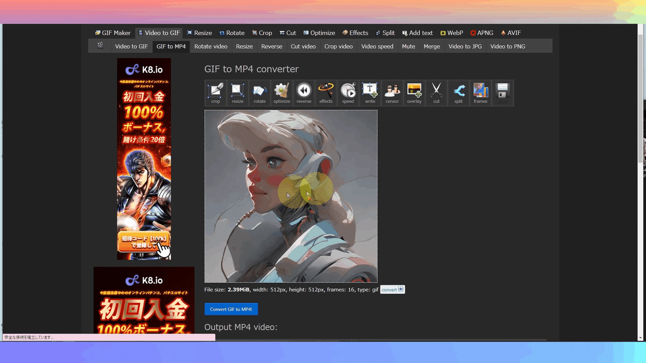Open the overlay tool icon
Screen dimensions: 646x363
tap(414, 93)
